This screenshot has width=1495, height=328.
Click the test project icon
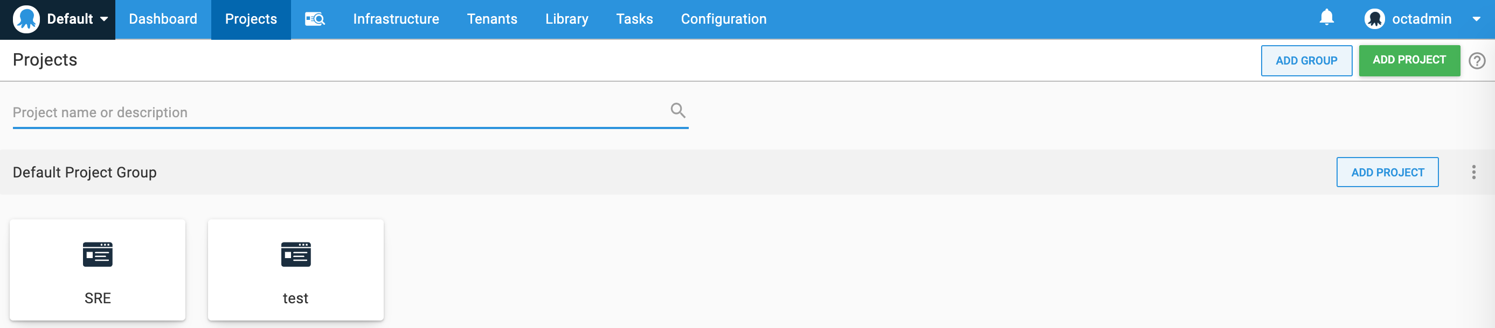(x=296, y=254)
